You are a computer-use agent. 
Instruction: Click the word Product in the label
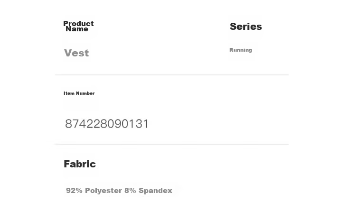pos(78,23)
